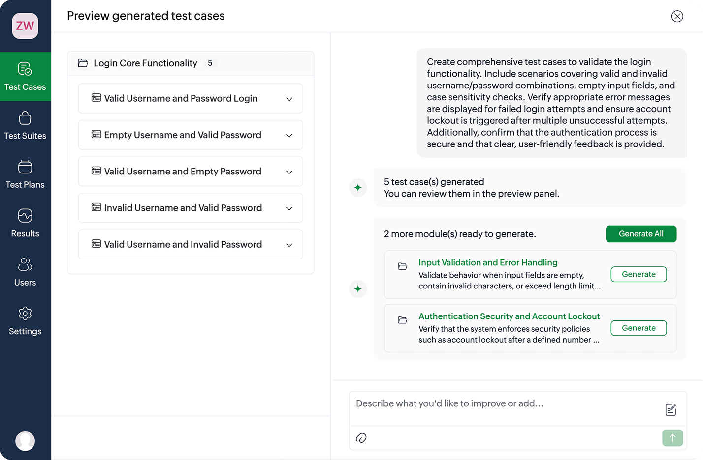703x460 pixels.
Task: Click the Generate All button
Action: [641, 234]
